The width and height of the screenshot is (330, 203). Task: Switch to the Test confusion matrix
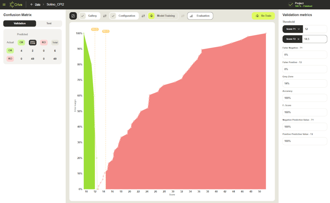(x=49, y=23)
